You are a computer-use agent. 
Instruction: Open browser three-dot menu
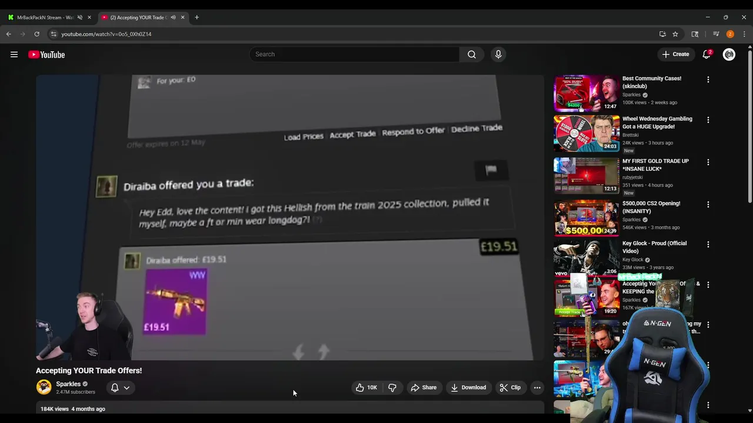744,34
